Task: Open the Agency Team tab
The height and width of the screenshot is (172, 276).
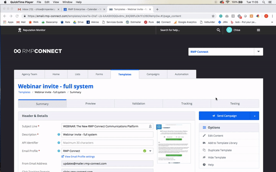Action: (x=29, y=74)
